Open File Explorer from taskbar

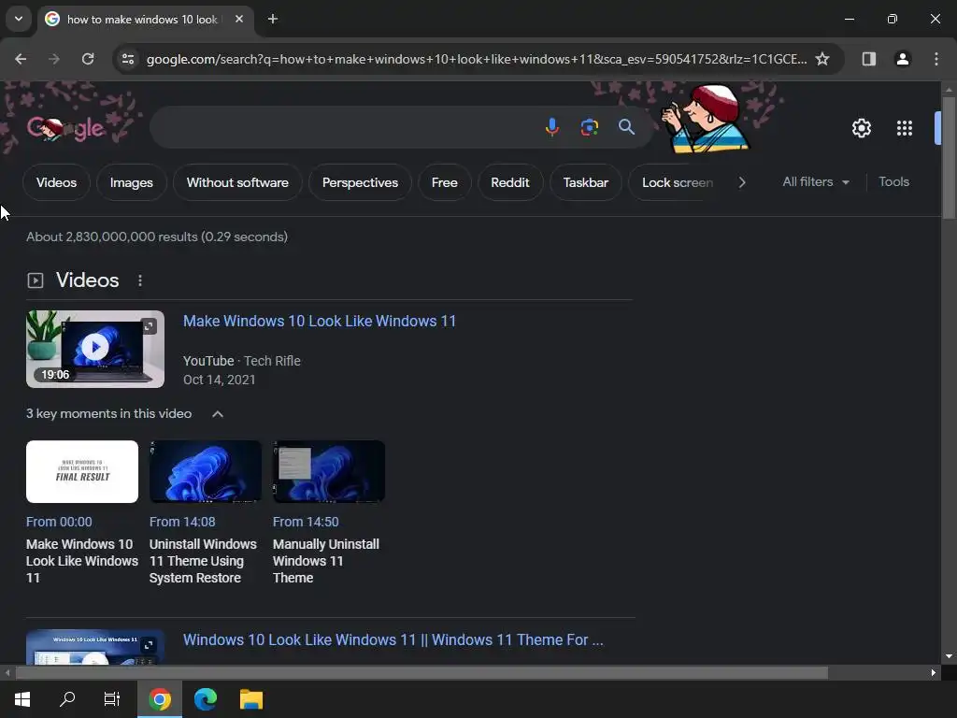(x=250, y=699)
